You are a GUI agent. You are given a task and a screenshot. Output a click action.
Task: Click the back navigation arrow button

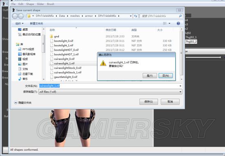(x=15, y=16)
